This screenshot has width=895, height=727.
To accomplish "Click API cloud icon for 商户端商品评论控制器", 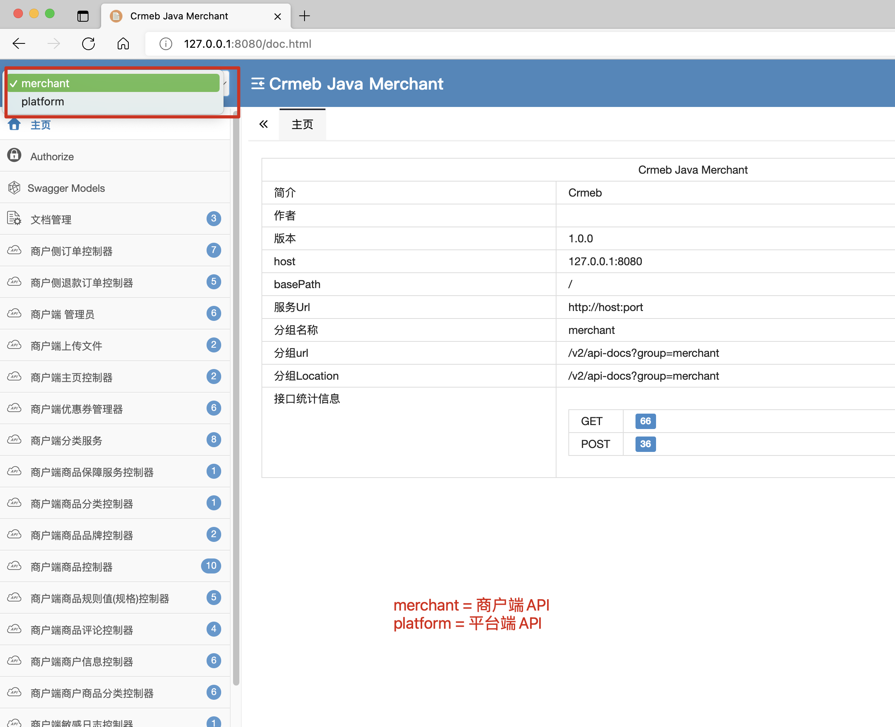I will tap(14, 629).
